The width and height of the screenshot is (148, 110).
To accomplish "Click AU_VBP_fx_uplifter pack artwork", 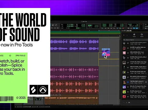I will pyautogui.click(x=124, y=48).
